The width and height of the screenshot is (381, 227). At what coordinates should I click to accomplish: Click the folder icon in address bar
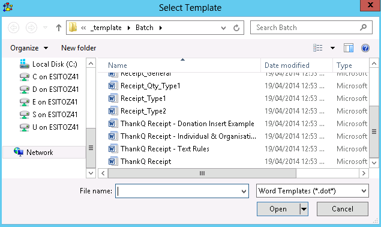pyautogui.click(x=73, y=27)
